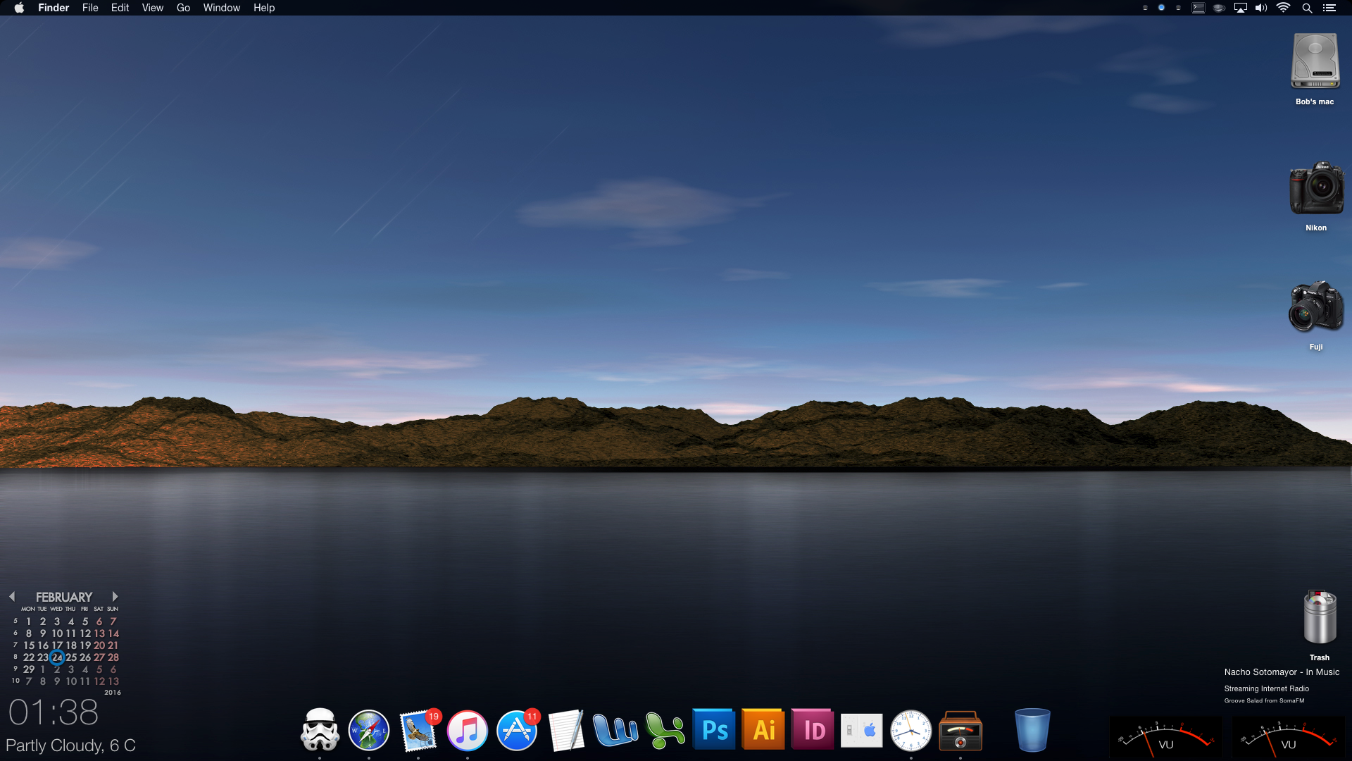Go to next month in calendar widget
The height and width of the screenshot is (761, 1352).
pos(115,597)
